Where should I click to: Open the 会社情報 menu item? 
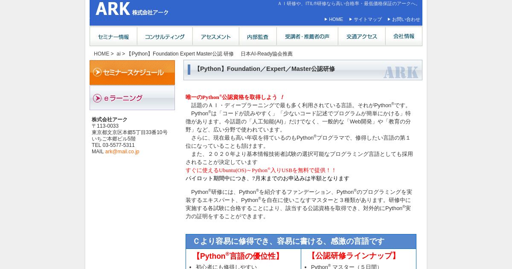pyautogui.click(x=404, y=37)
